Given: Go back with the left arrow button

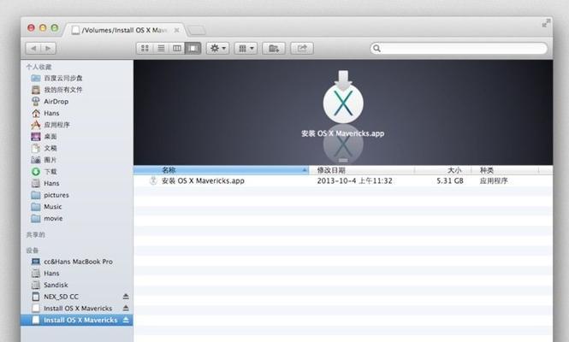Looking at the screenshot, I should coord(33,48).
